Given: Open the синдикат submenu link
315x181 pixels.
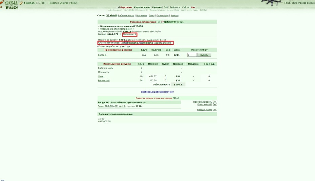Looking at the screenshot, I should click(x=118, y=10).
